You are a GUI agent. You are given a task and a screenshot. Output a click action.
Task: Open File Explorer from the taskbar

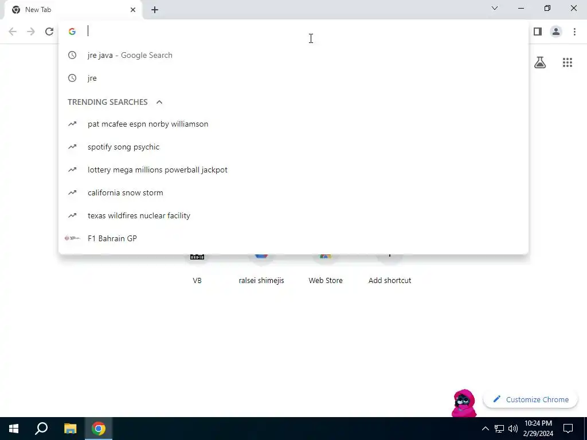(70, 429)
